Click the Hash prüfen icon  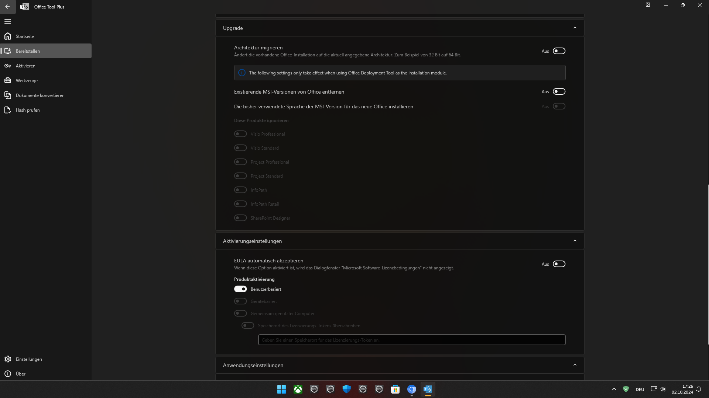point(8,110)
